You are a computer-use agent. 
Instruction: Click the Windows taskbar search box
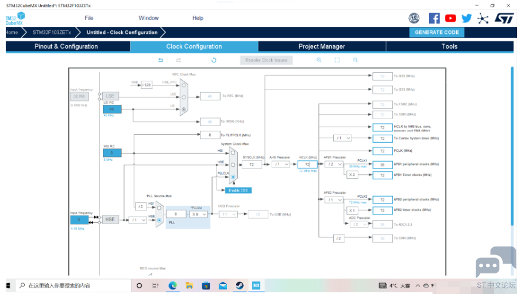click(x=73, y=285)
